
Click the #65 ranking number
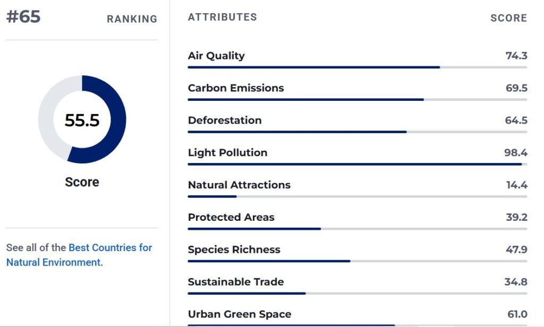(23, 16)
